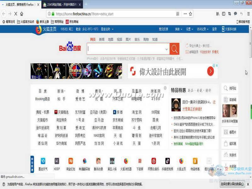Open the 京东商城 bookmark
Viewport: 252px width, 189px height.
coord(72,22)
